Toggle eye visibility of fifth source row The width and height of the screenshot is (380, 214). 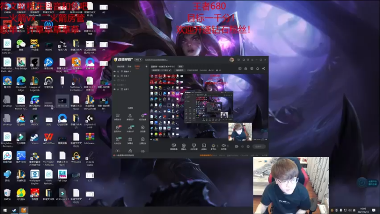point(114,89)
